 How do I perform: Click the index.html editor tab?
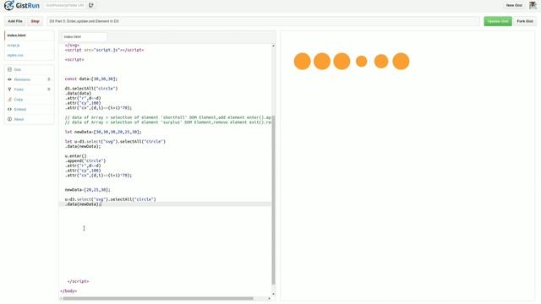(x=84, y=37)
